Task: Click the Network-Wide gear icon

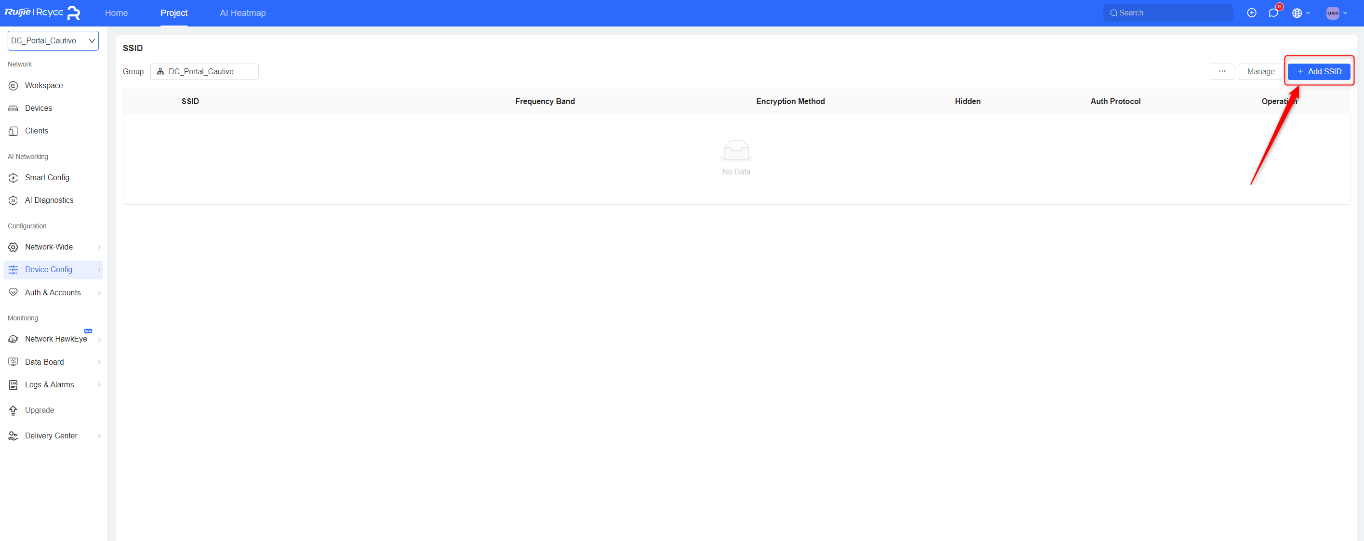Action: tap(13, 247)
